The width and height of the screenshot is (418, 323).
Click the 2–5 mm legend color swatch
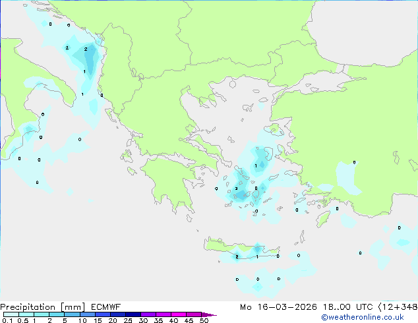tap(57, 314)
